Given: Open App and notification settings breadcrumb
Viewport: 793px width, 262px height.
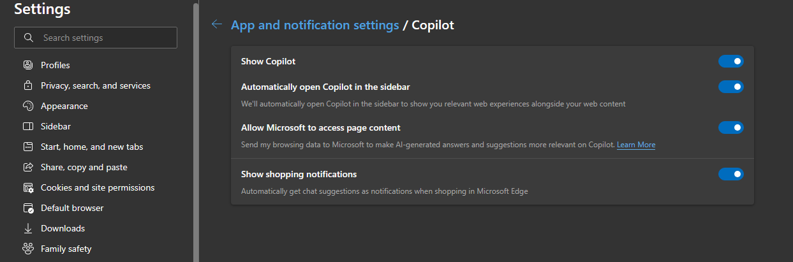Looking at the screenshot, I should coord(315,25).
